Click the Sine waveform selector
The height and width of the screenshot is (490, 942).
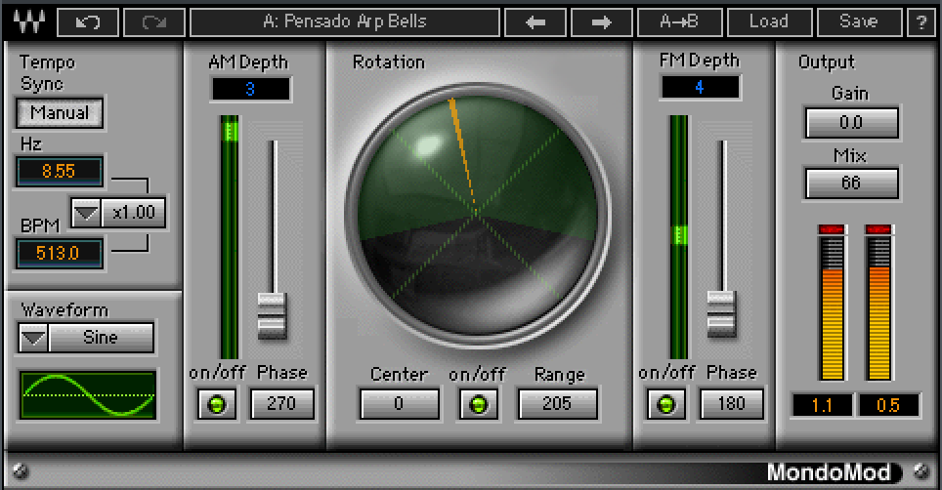[x=101, y=338]
